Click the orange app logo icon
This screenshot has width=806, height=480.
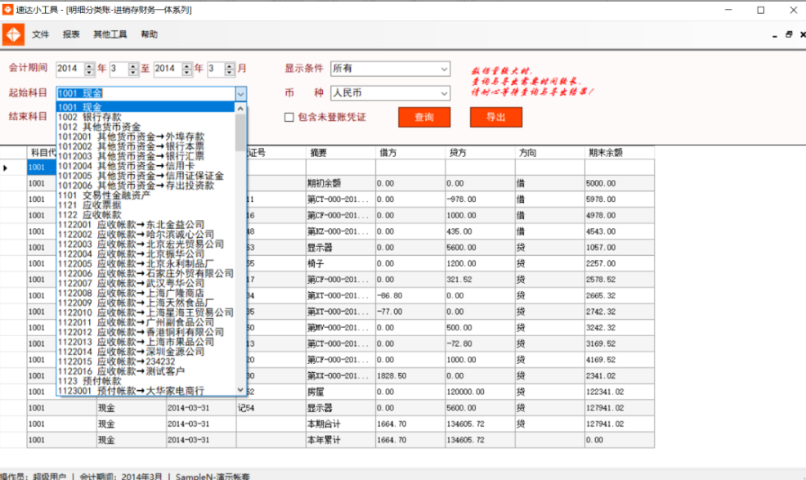[x=13, y=34]
